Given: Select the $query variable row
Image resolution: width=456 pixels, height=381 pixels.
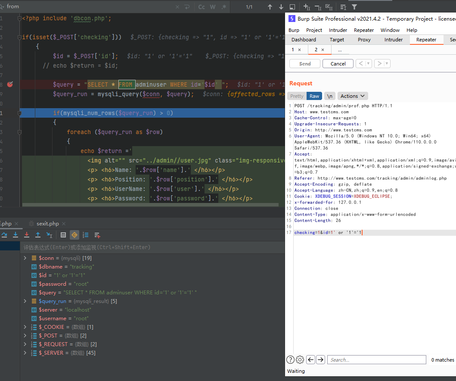Looking at the screenshot, I should 152,292.
